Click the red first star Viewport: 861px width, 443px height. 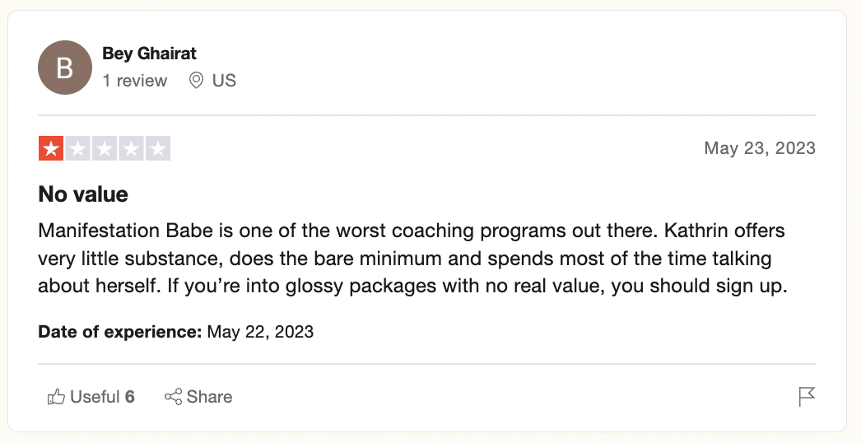pos(52,148)
